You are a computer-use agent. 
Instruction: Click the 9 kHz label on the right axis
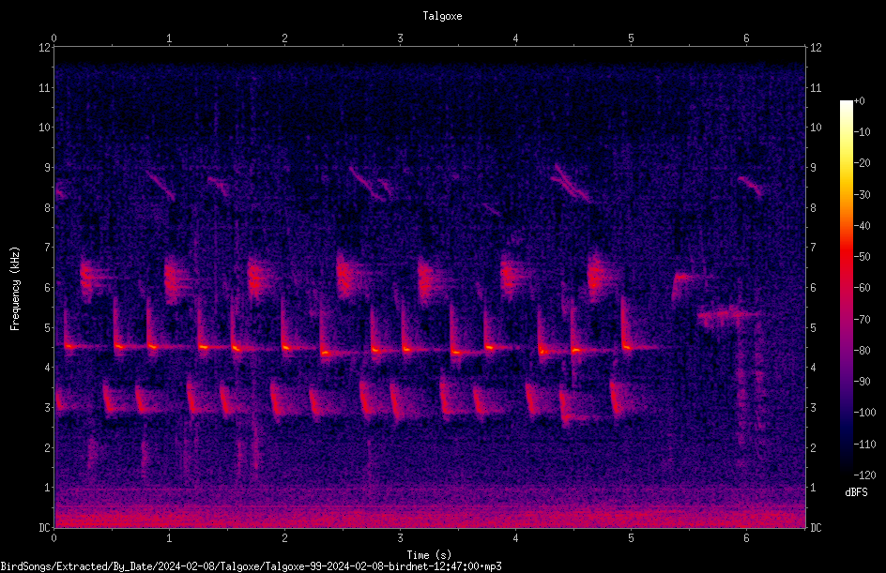coord(814,168)
